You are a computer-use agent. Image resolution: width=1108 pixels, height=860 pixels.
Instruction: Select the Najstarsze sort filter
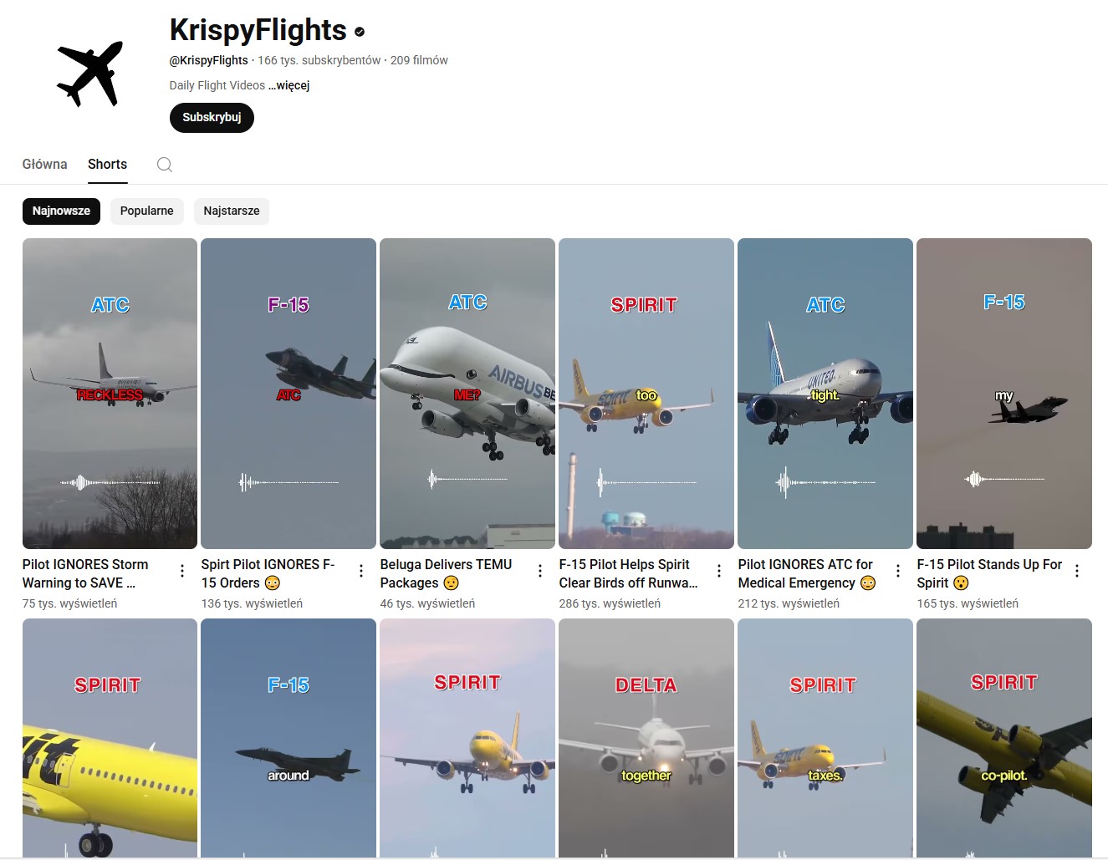(232, 211)
